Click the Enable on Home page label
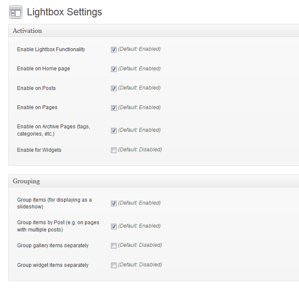 (x=44, y=69)
